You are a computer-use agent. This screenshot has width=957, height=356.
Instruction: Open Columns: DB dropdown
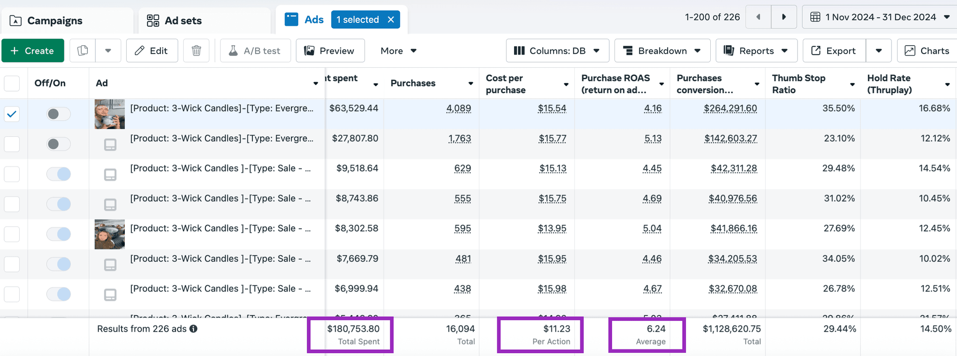coord(557,50)
